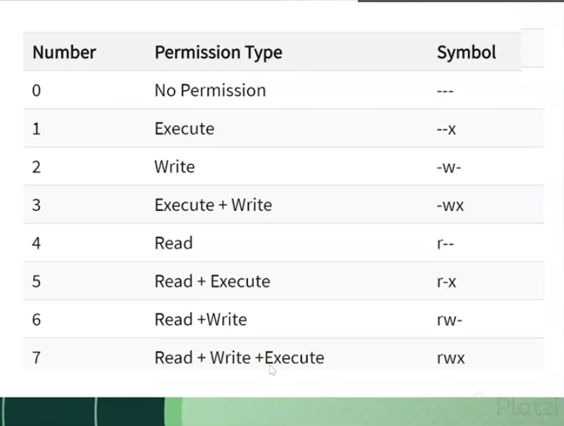
Task: Click the "Read + Write +Execute" cell
Action: tap(239, 357)
